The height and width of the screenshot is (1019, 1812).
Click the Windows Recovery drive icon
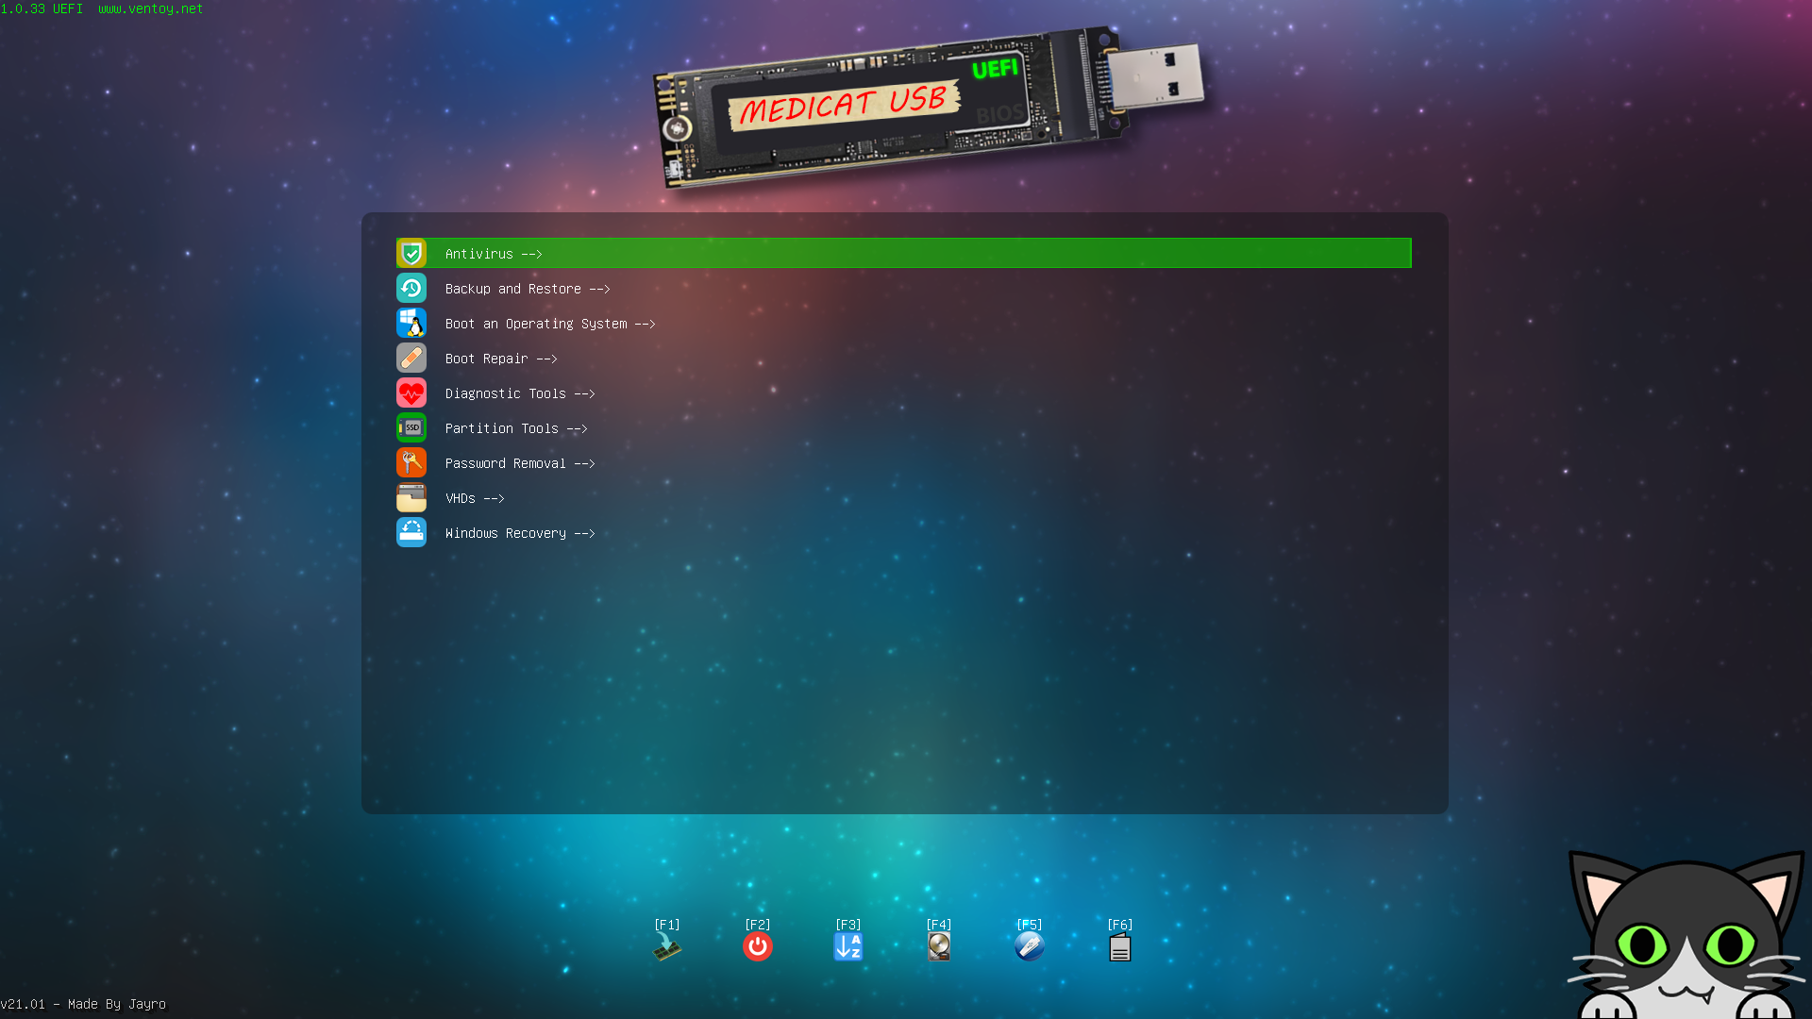coord(411,532)
